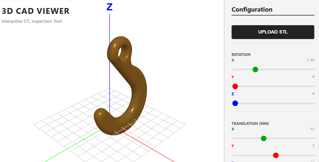Click the Translation Y value showing 3
Viewport: 319px width, 162px height.
(x=313, y=145)
